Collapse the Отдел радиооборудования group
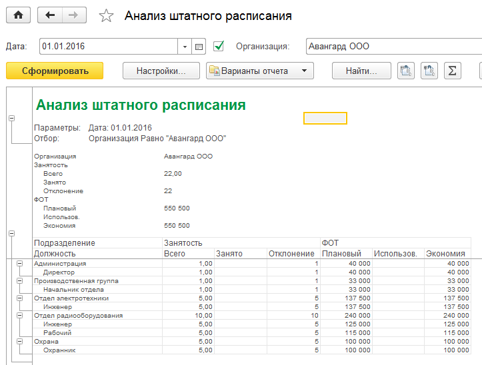 [x=20, y=316]
